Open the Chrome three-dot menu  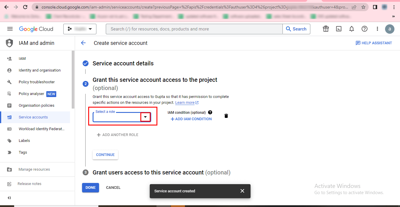[394, 7]
